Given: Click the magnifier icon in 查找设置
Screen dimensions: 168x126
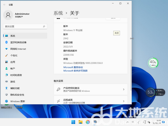Looking at the screenshot, I should tap(44, 27).
